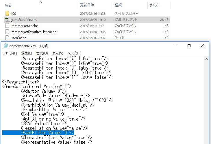Select file name gameVariable.xml in Explorer
The width and height of the screenshot is (211, 144).
24,20
